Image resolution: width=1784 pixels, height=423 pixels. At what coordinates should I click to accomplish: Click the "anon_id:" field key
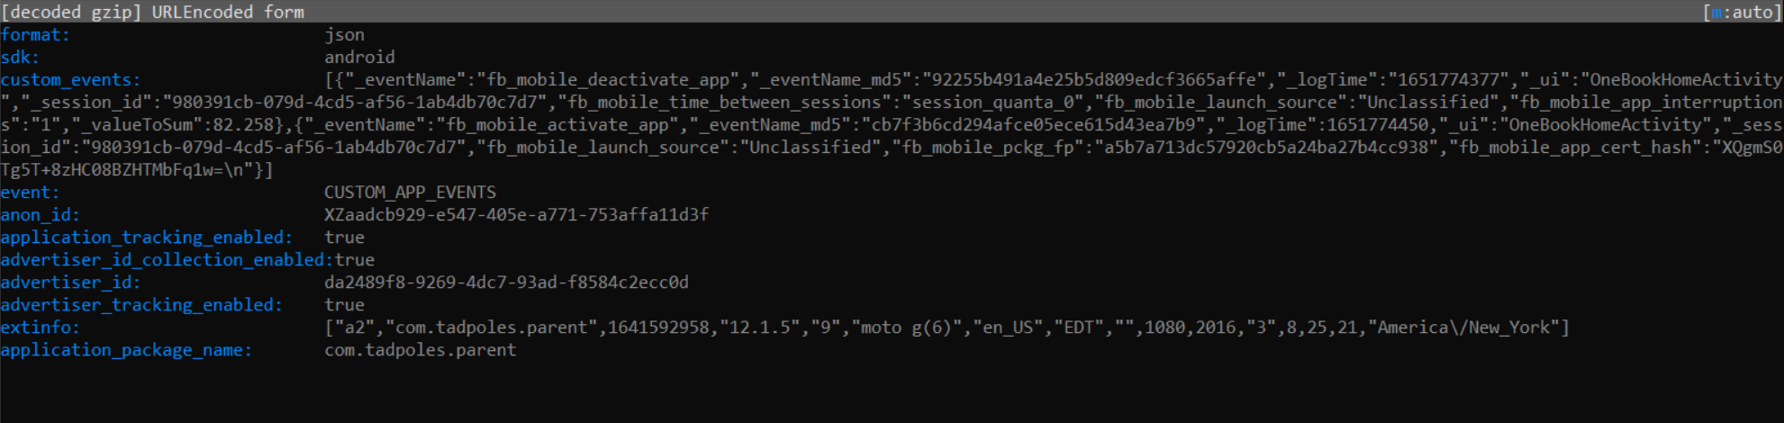pyautogui.click(x=40, y=215)
